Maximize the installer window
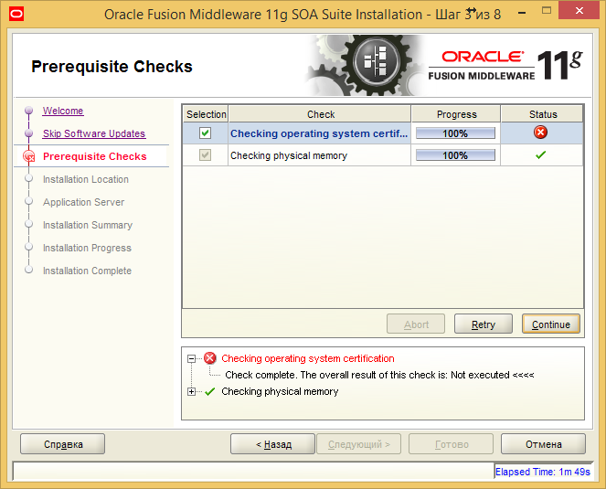The width and height of the screenshot is (606, 489). point(547,11)
